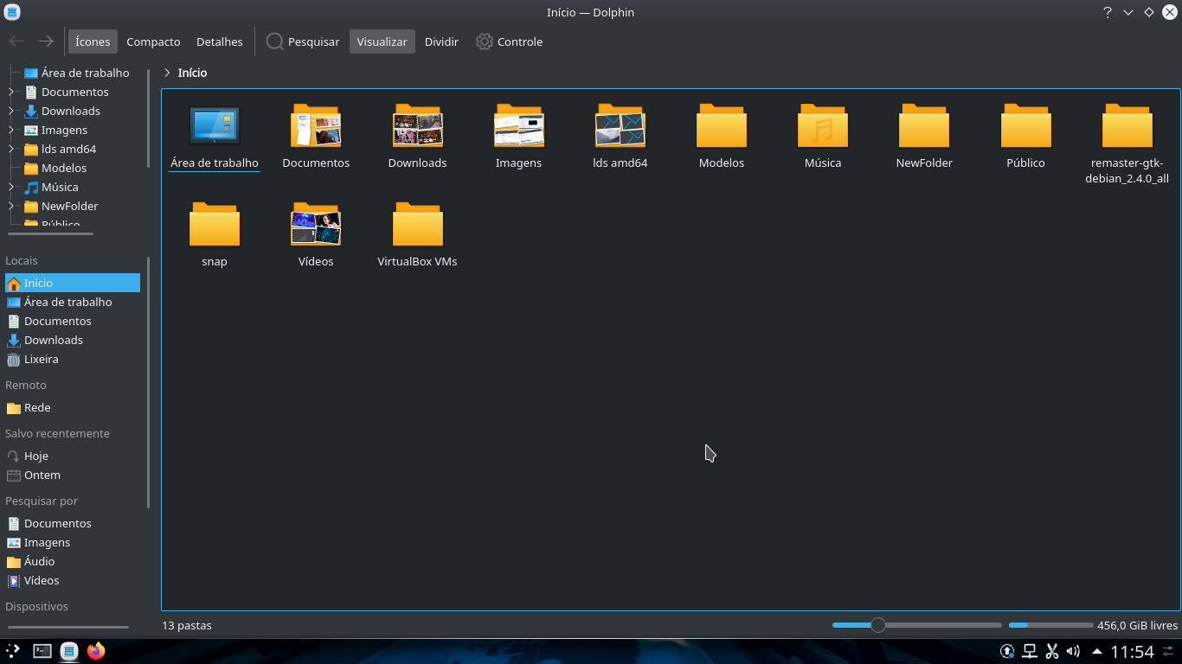The image size is (1182, 664).
Task: Navigate back using the back arrow
Action: point(16,41)
